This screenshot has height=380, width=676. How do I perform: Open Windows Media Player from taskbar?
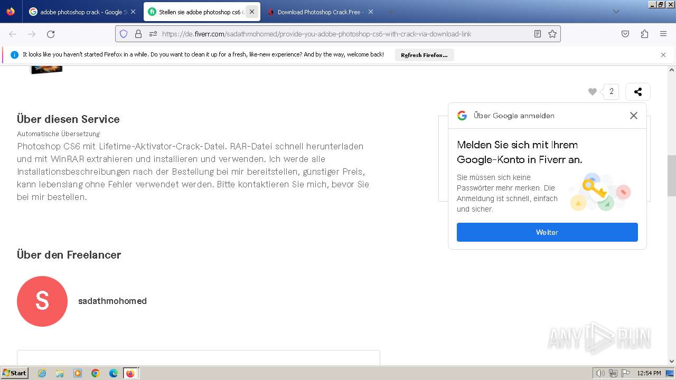[x=78, y=373]
